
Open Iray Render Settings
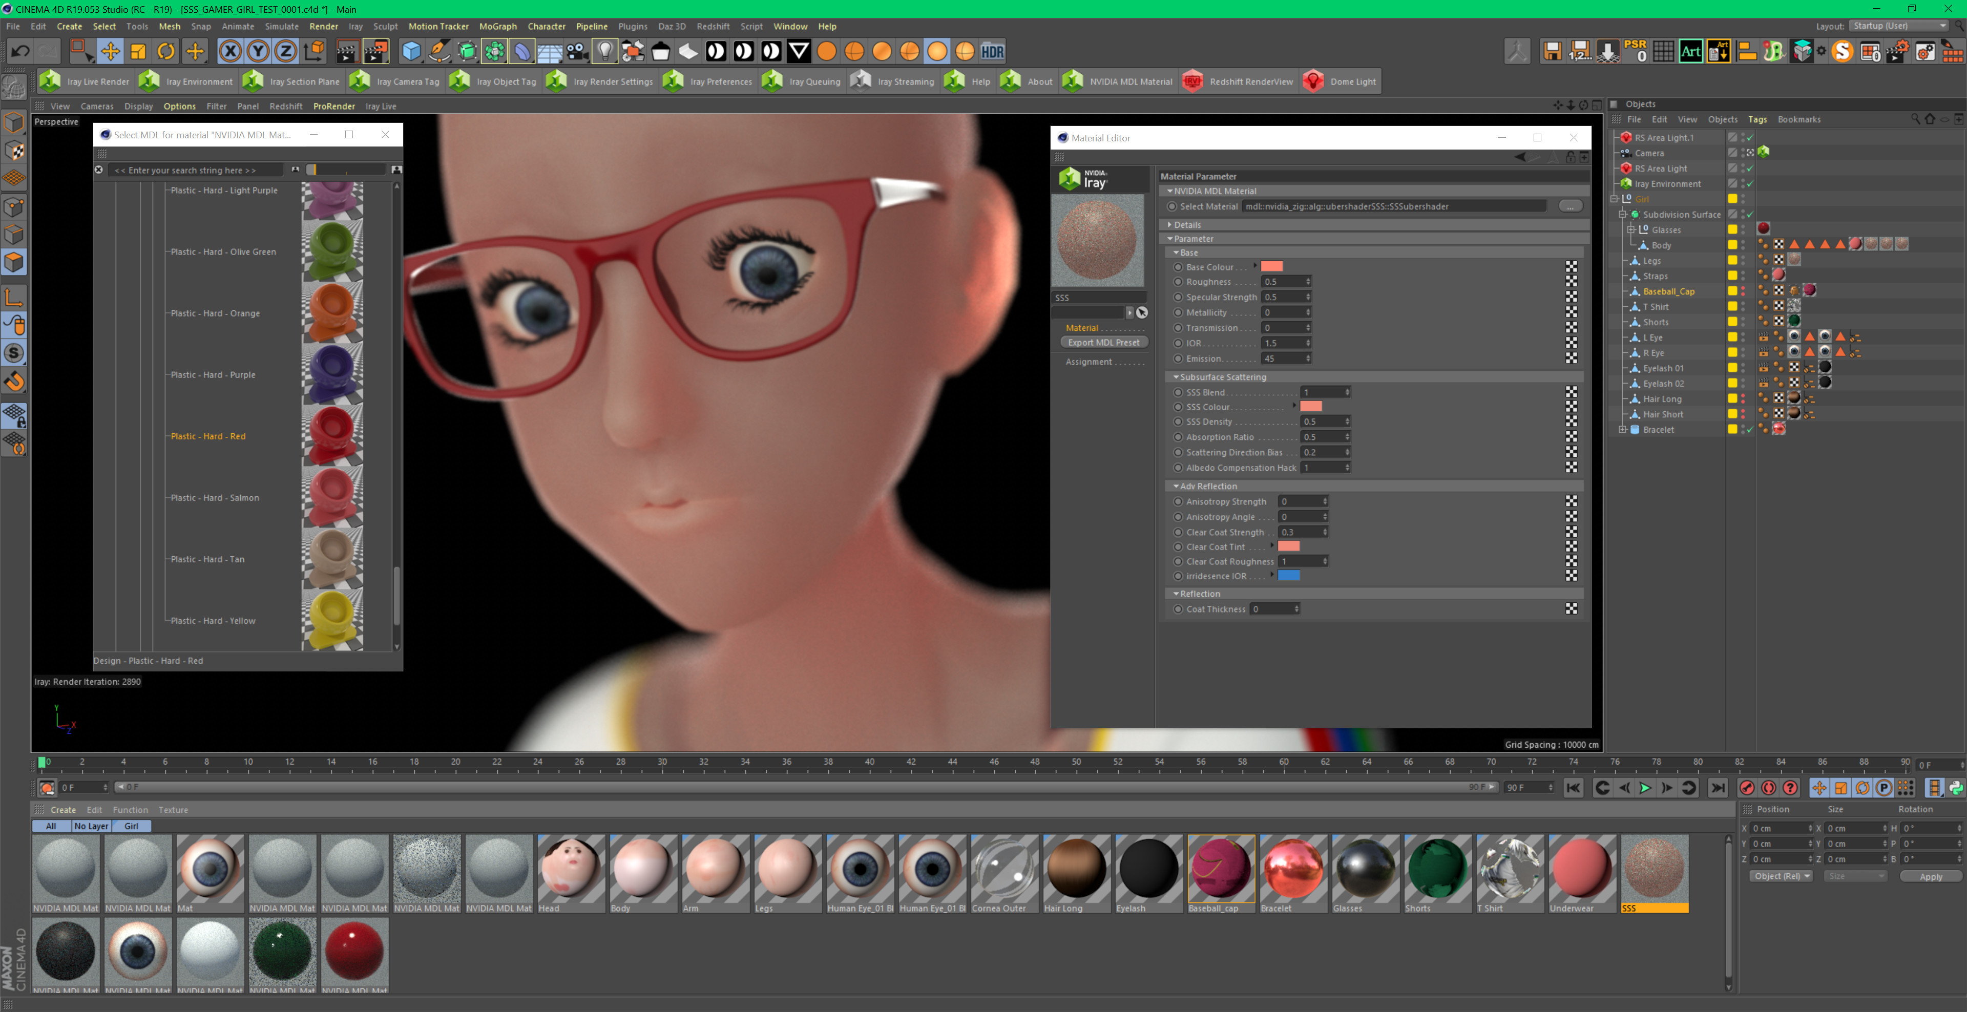[x=600, y=81]
